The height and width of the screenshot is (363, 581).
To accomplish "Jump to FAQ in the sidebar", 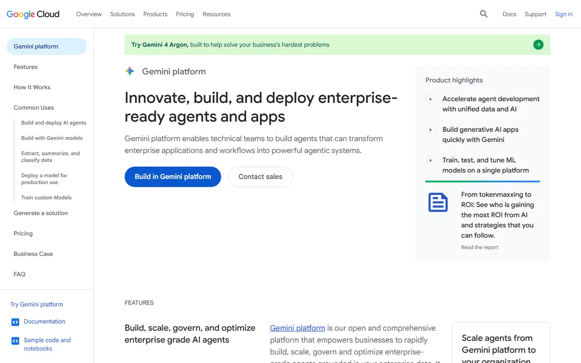I will [x=20, y=274].
